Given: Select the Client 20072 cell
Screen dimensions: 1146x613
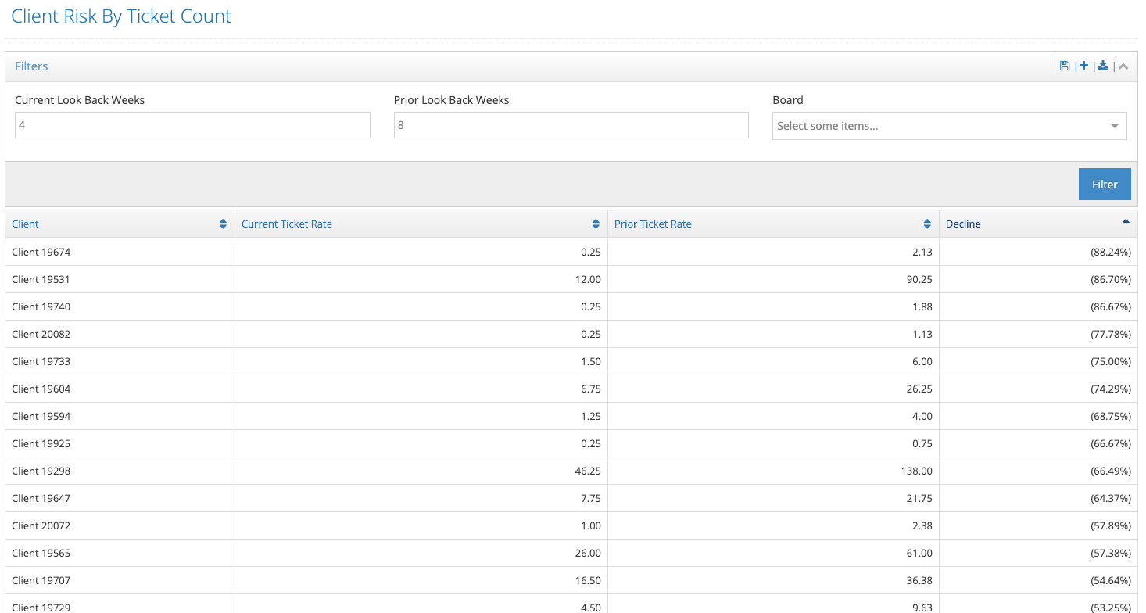Looking at the screenshot, I should (x=120, y=525).
